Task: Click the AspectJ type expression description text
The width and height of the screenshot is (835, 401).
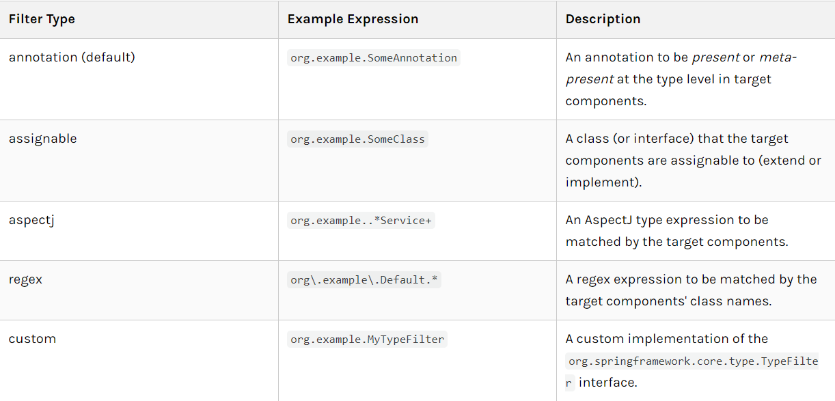Action: (676, 231)
